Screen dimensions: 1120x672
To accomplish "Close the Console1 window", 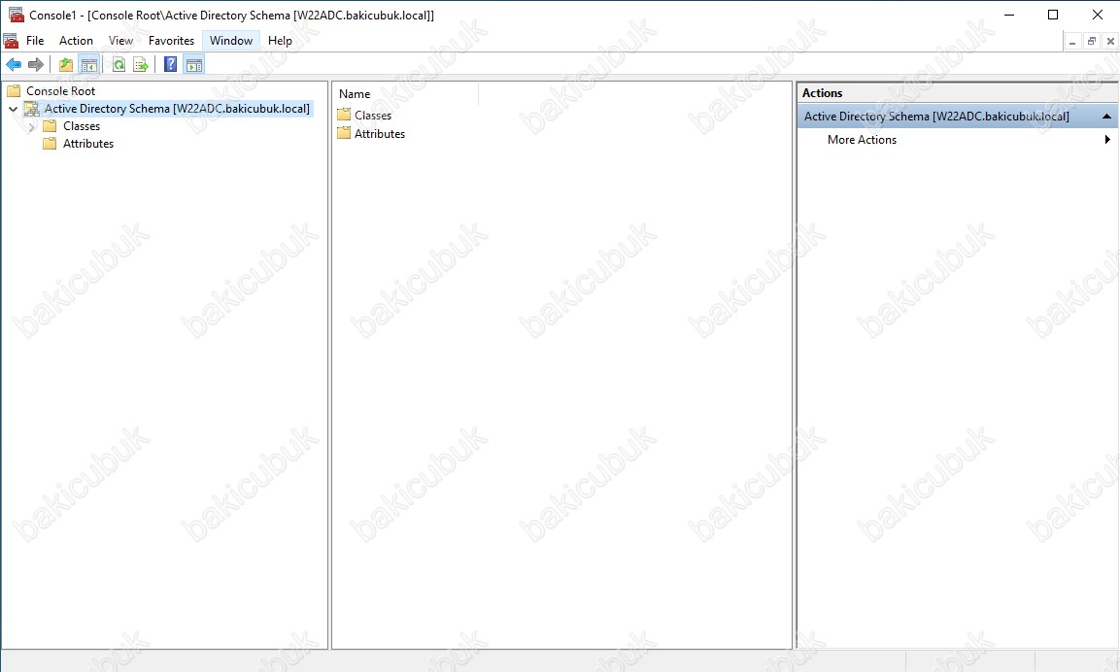I will (x=1097, y=15).
